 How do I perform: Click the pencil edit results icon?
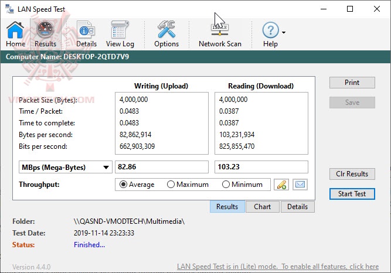click(x=281, y=185)
